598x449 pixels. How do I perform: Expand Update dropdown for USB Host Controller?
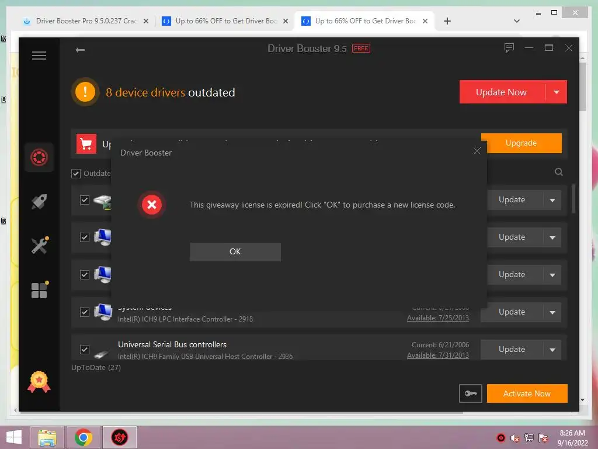click(x=552, y=350)
